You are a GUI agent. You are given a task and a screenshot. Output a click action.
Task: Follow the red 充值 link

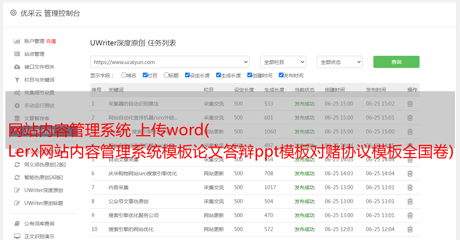point(51,41)
